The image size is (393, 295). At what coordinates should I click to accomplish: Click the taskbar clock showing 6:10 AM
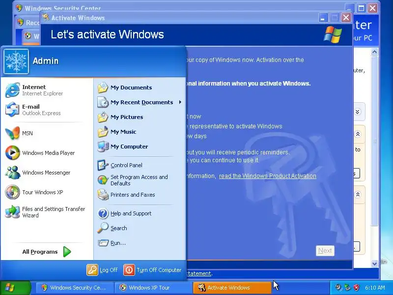coord(375,288)
